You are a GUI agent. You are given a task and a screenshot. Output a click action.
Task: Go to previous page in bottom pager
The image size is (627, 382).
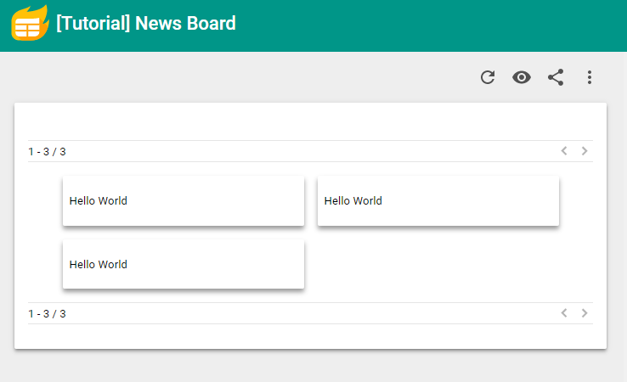pyautogui.click(x=564, y=313)
